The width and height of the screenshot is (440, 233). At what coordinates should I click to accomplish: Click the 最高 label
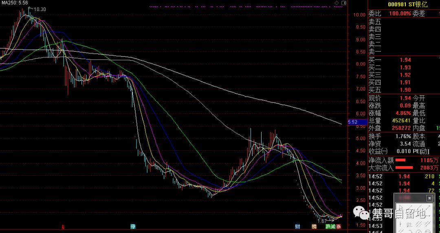[419, 106]
